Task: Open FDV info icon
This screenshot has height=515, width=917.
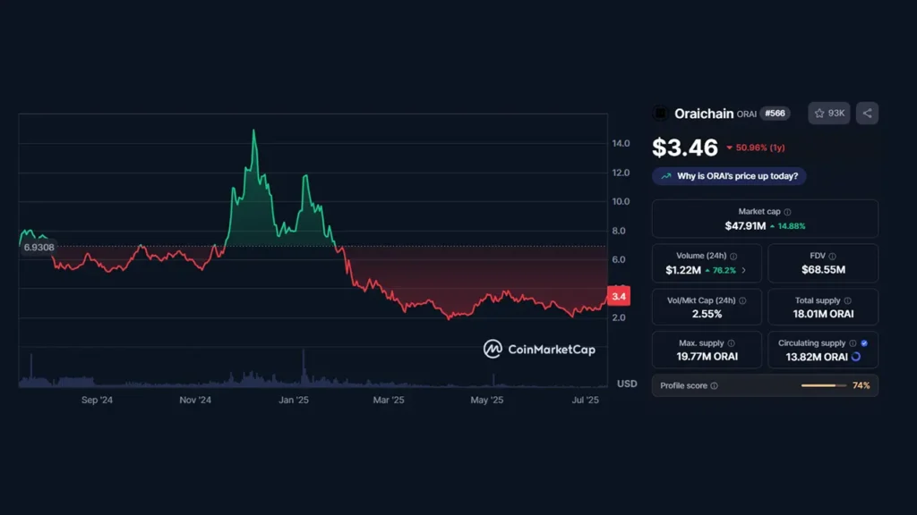Action: point(832,257)
